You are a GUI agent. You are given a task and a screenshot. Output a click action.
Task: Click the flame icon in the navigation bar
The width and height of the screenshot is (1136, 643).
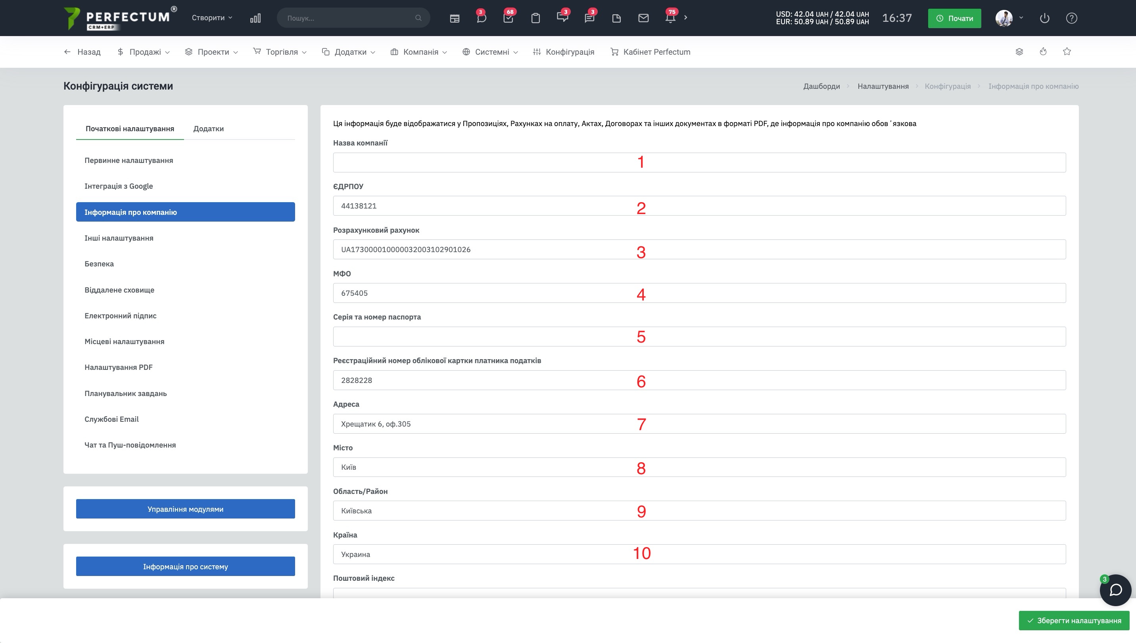click(1043, 52)
